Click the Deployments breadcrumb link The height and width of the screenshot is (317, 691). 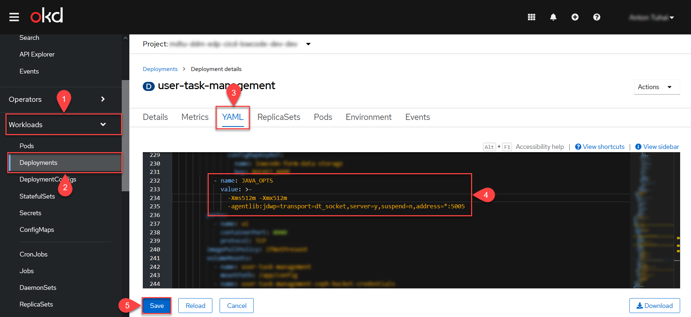click(x=160, y=69)
